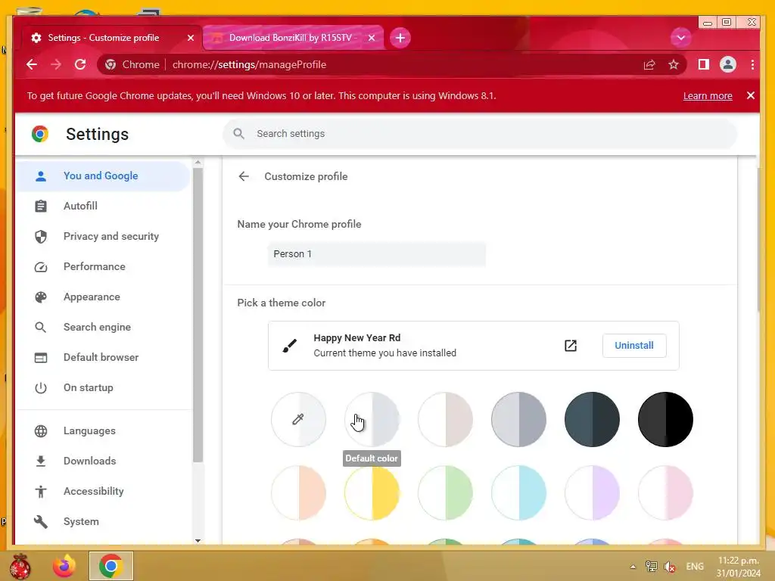
Task: Open the System settings section
Action: coord(103,522)
